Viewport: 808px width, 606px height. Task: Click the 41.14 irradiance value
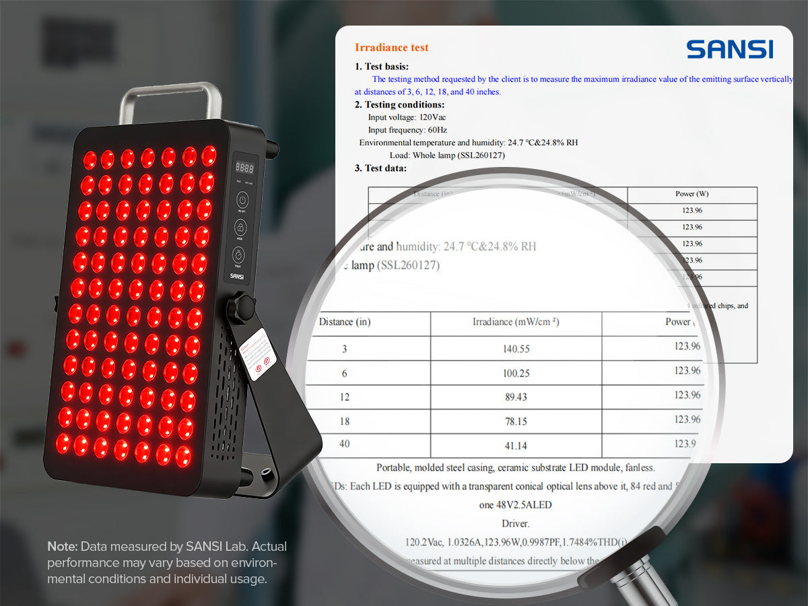click(516, 446)
